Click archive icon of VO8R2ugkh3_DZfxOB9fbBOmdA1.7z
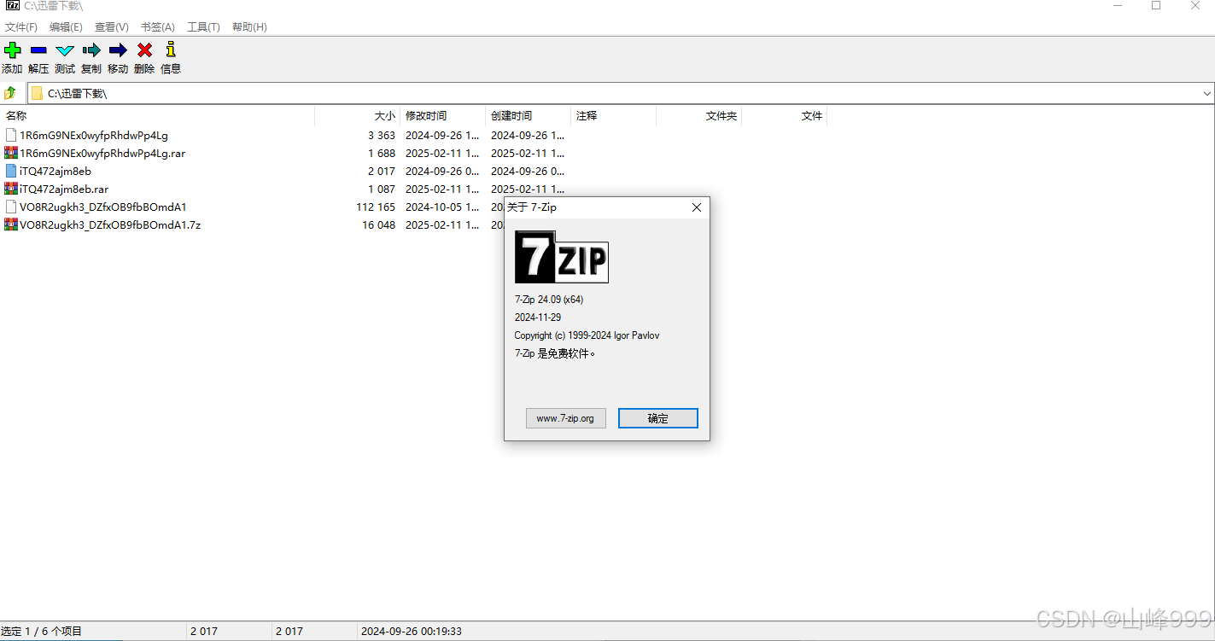This screenshot has width=1215, height=641. [x=11, y=224]
